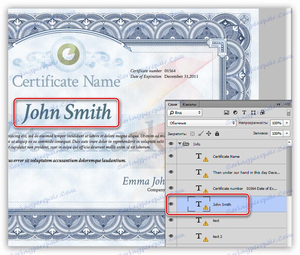Click the green circular logo on certificate

(x=68, y=54)
